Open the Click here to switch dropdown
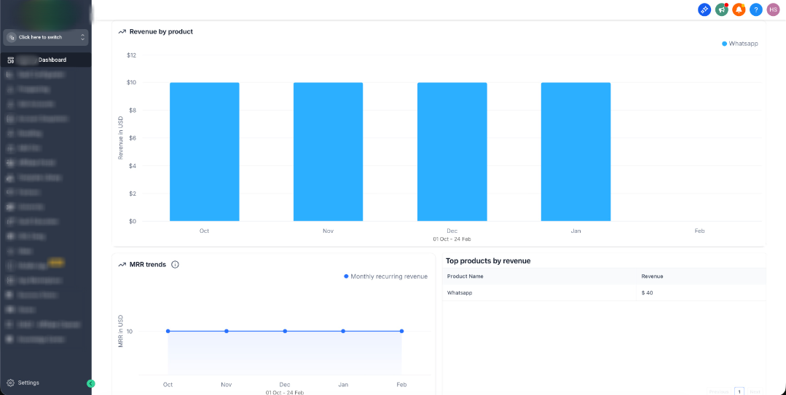This screenshot has width=786, height=395. (46, 37)
